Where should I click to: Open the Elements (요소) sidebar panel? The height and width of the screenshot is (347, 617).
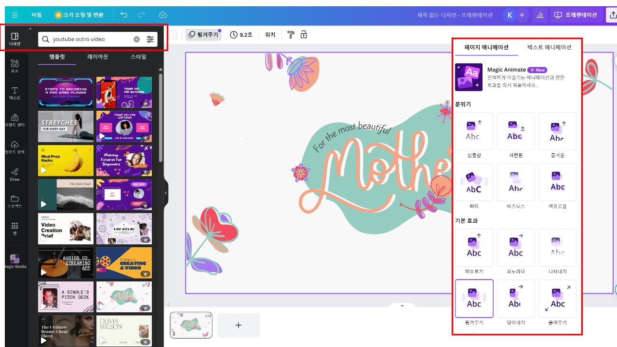point(14,67)
